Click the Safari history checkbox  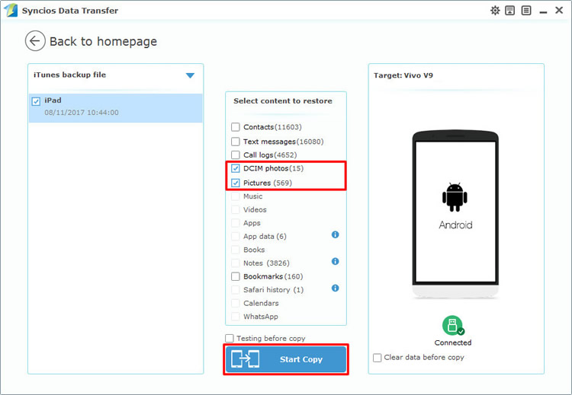(x=236, y=290)
